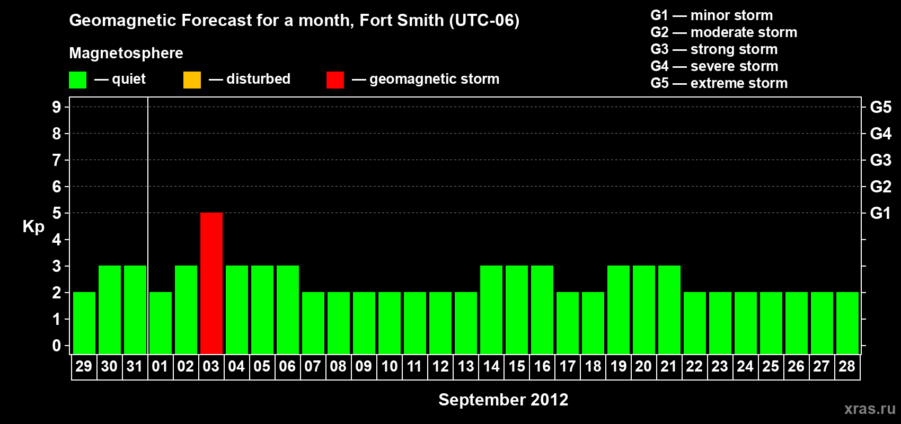Click the date label 16
The width and height of the screenshot is (901, 424).
pos(542,366)
